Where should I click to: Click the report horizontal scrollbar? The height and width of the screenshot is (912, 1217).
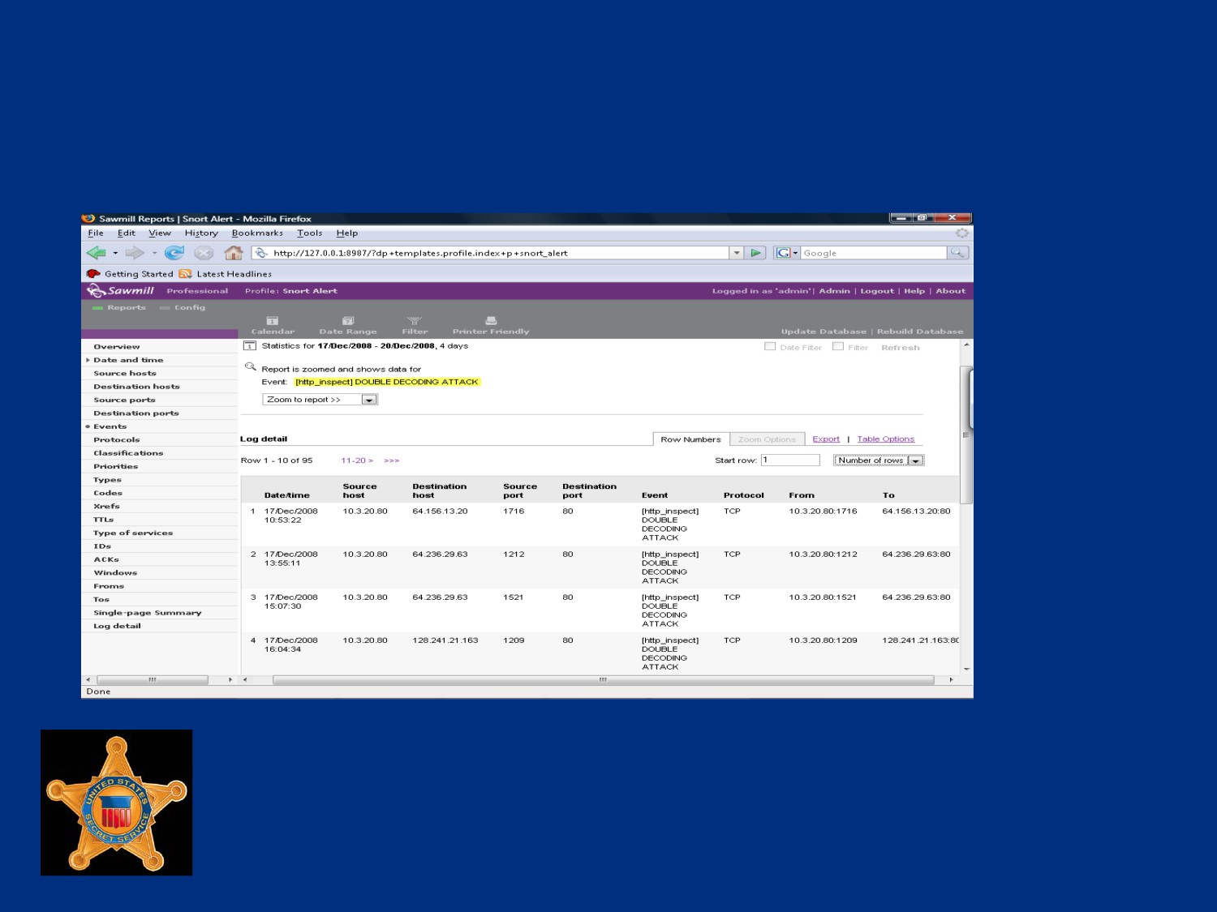coord(603,680)
